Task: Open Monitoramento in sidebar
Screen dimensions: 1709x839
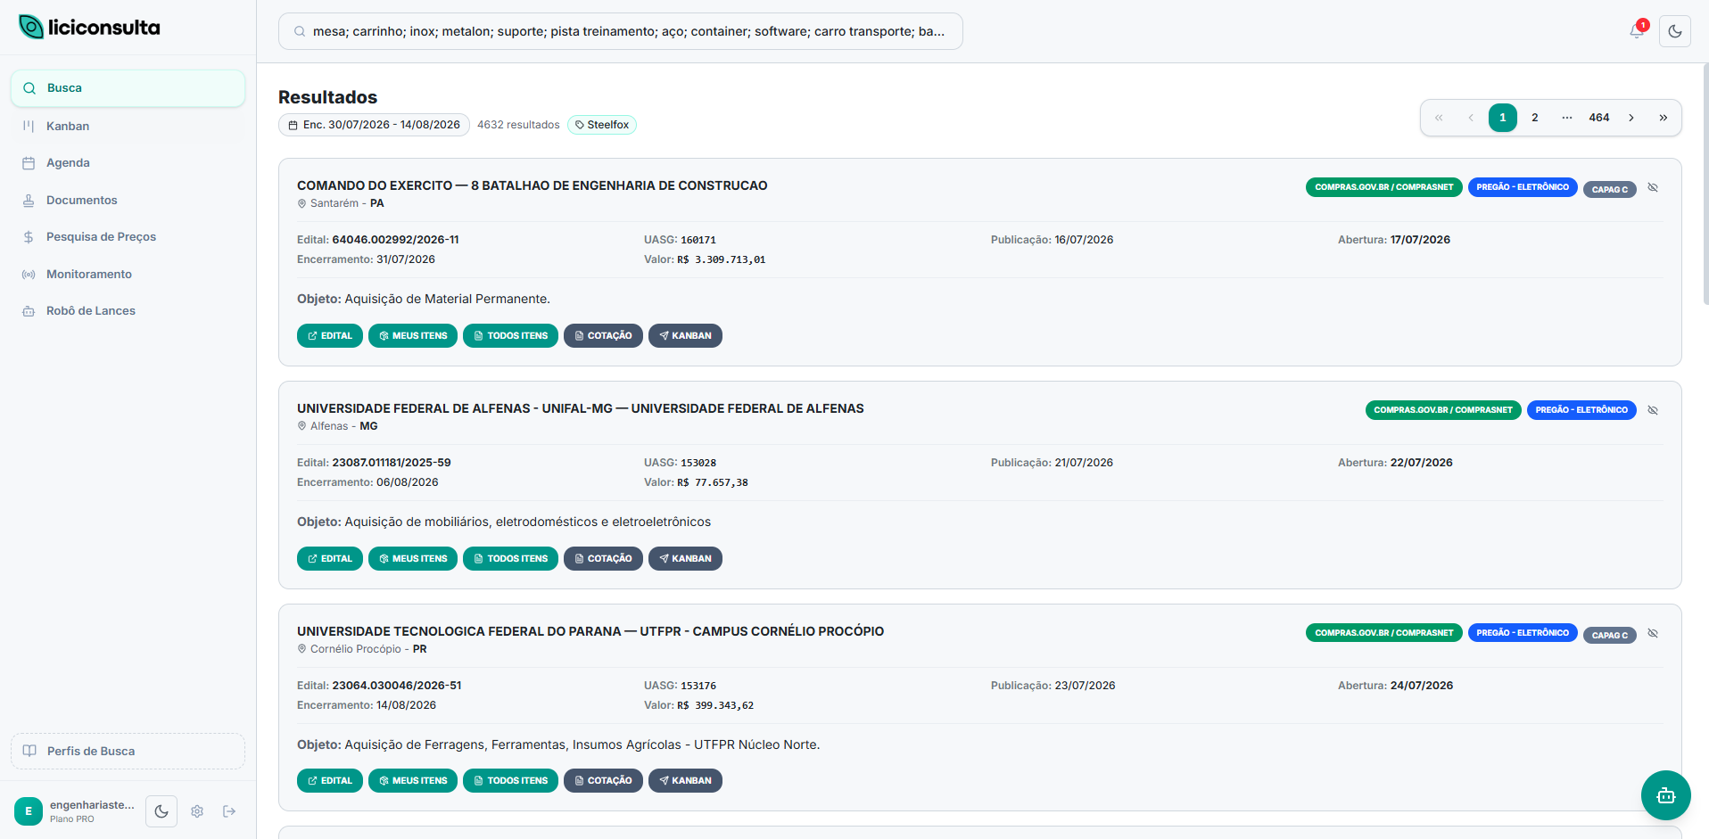Action: click(128, 274)
